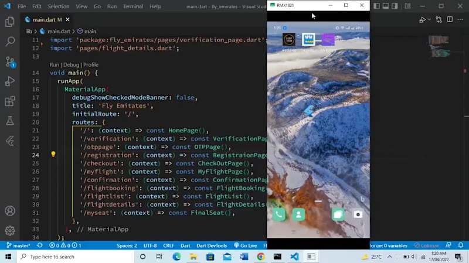Toggle the bottom panel layout icon

click(386, 6)
